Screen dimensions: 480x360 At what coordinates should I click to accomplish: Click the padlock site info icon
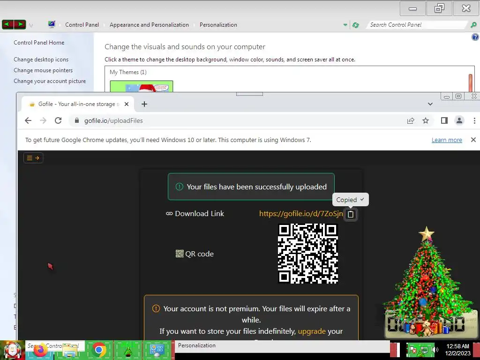pyautogui.click(x=77, y=120)
